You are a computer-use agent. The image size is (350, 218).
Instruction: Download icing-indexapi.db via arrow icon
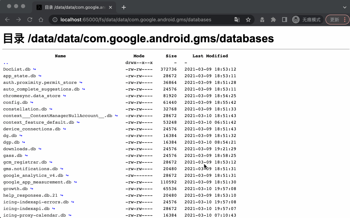point(53,209)
